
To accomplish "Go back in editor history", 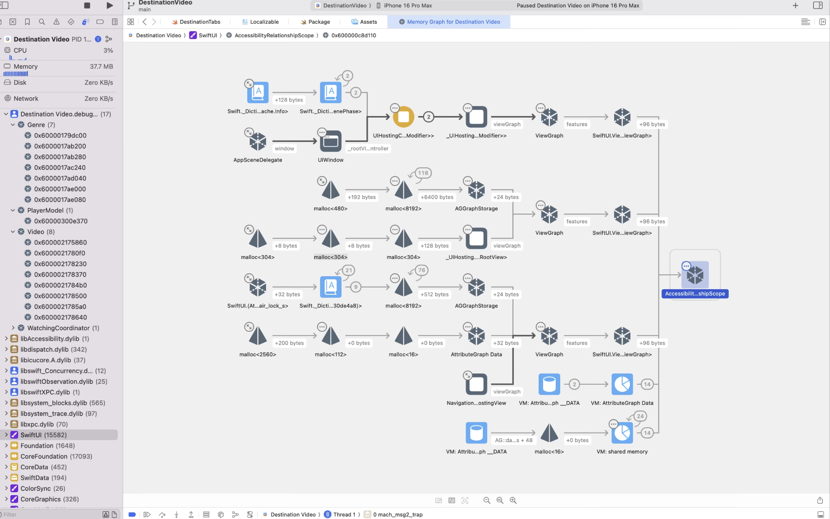I will point(144,22).
